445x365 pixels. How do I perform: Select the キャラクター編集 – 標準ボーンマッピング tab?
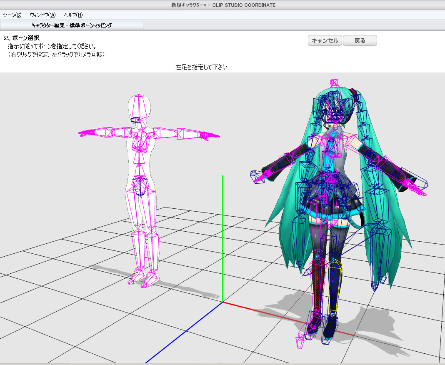[72, 25]
